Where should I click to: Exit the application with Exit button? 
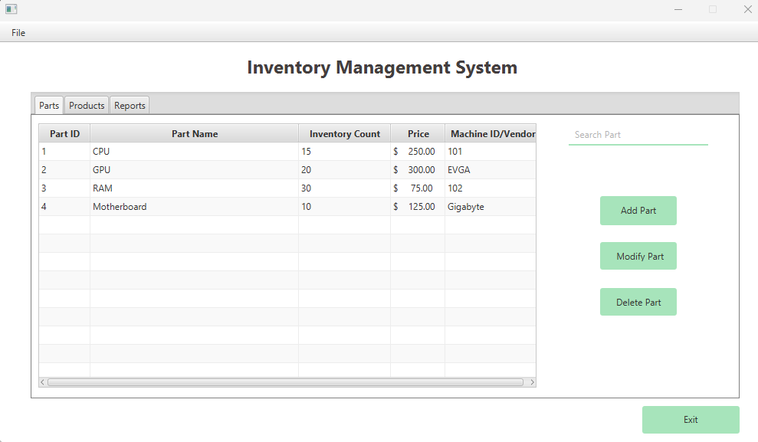(691, 419)
